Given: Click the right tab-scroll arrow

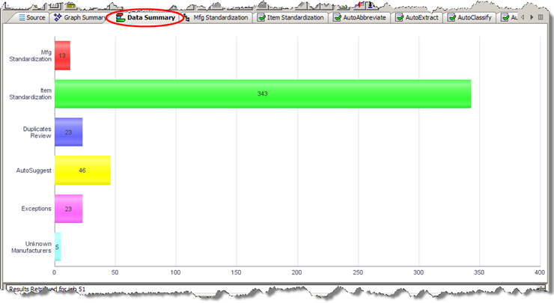Looking at the screenshot, I should click(x=532, y=17).
